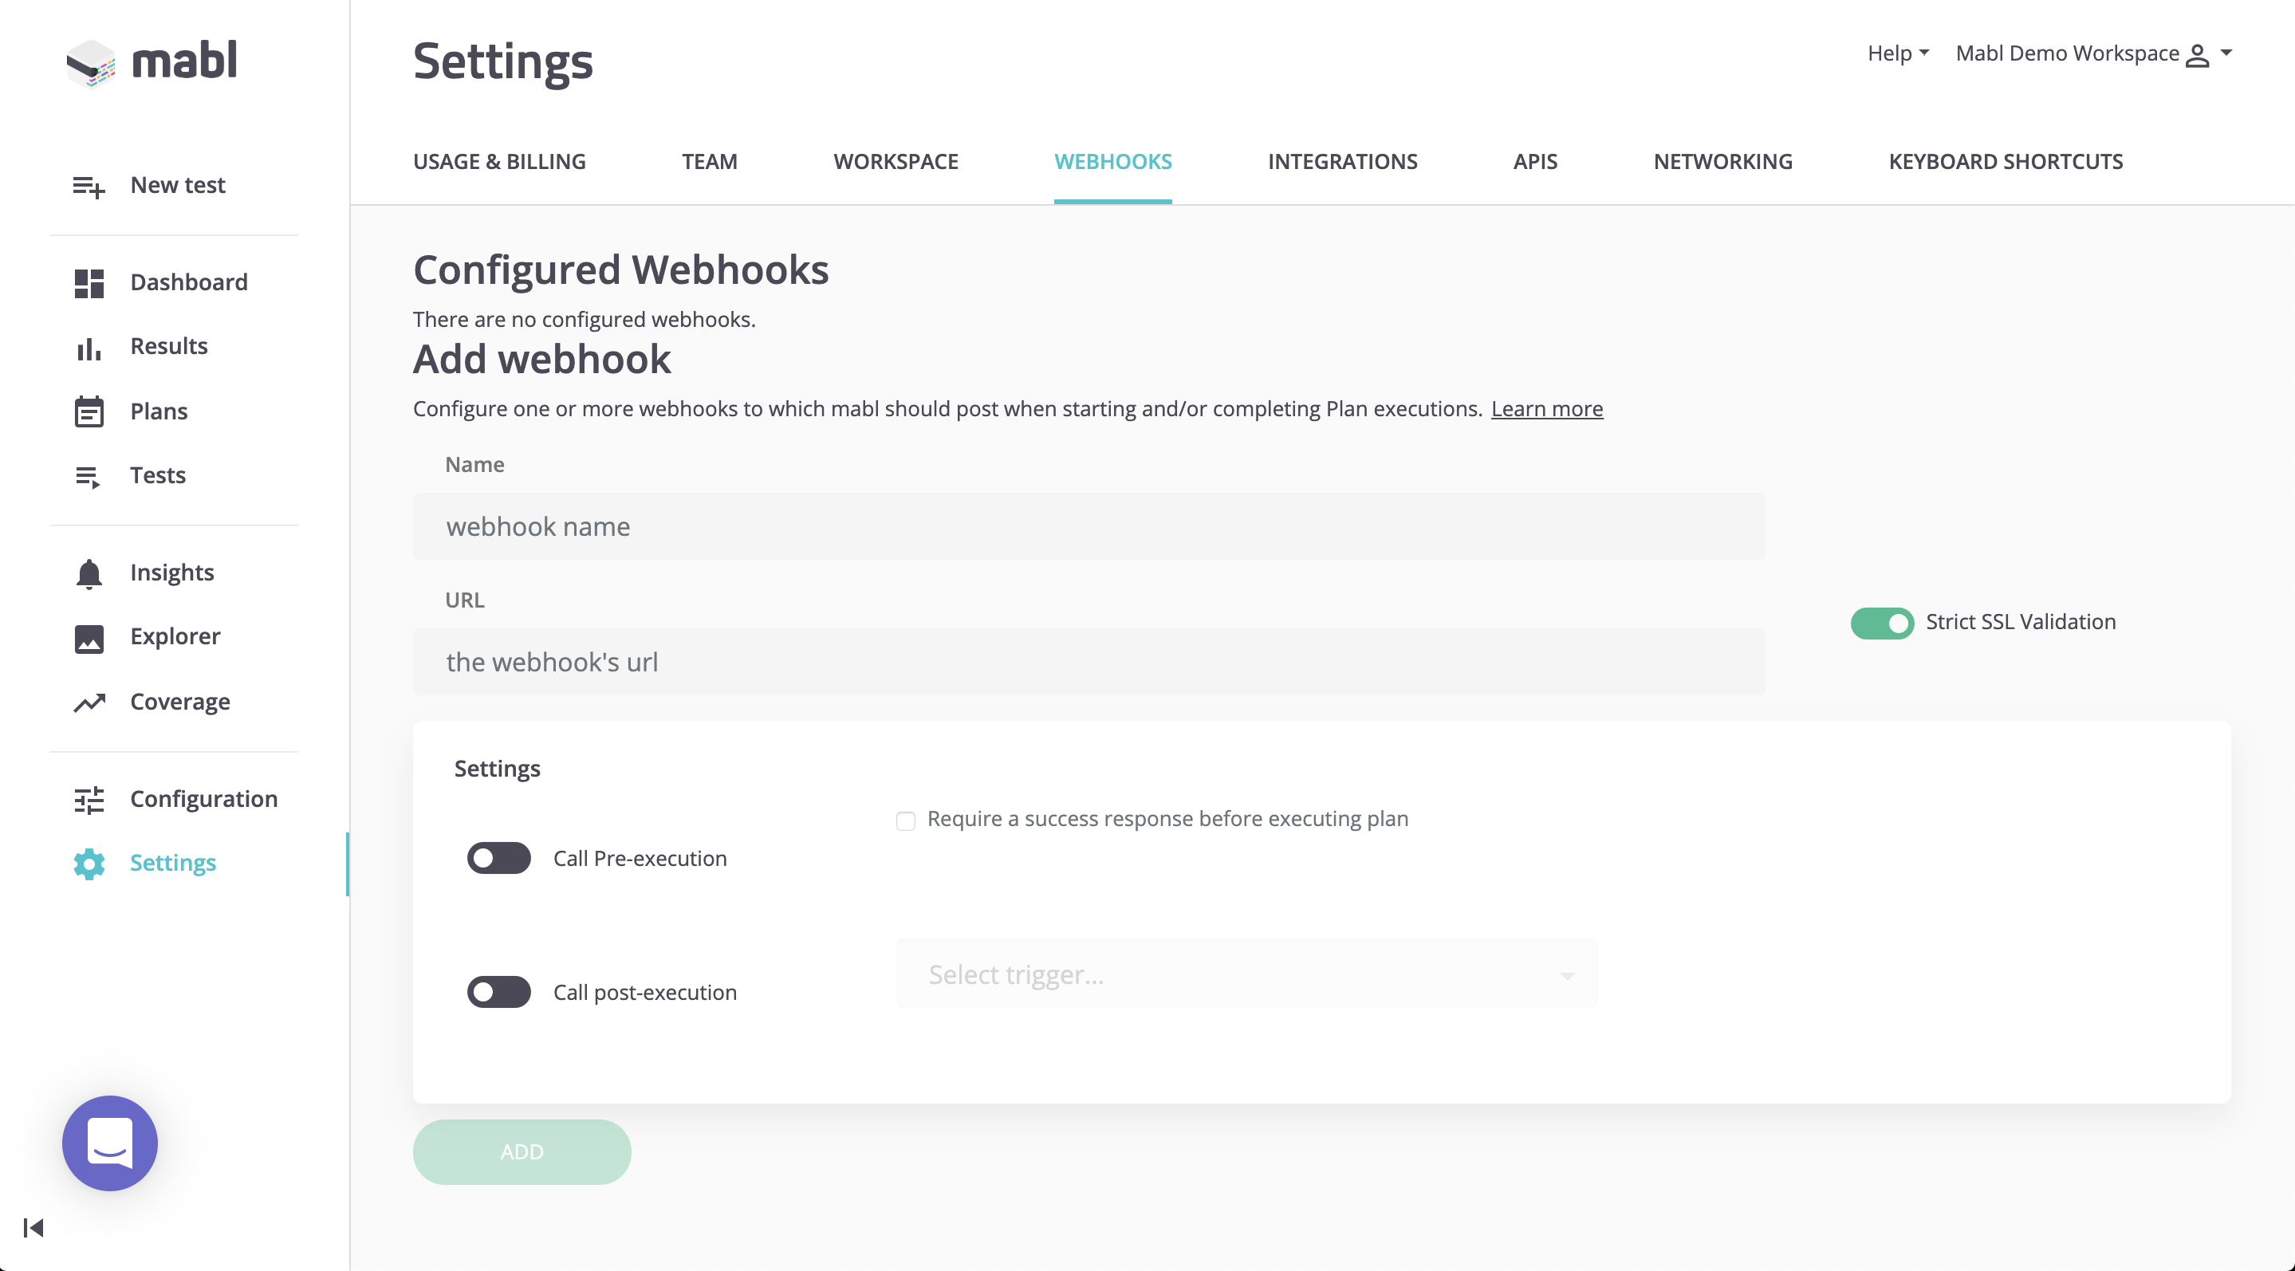Open Explorer via its image icon
2295x1271 pixels.
[89, 638]
